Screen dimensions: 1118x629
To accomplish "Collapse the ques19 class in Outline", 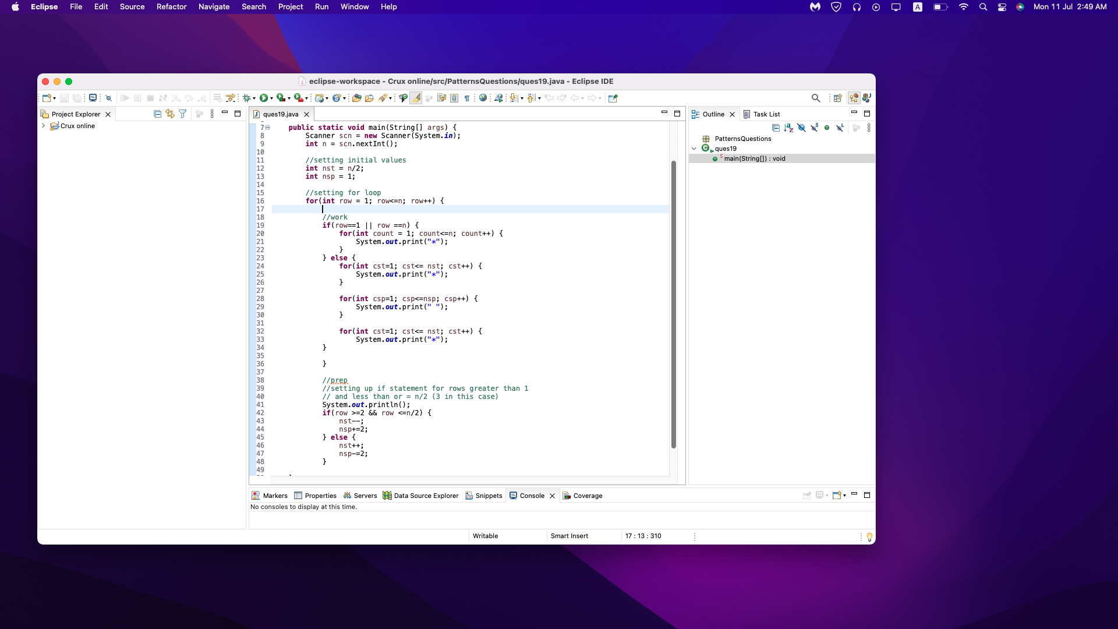I will (694, 149).
